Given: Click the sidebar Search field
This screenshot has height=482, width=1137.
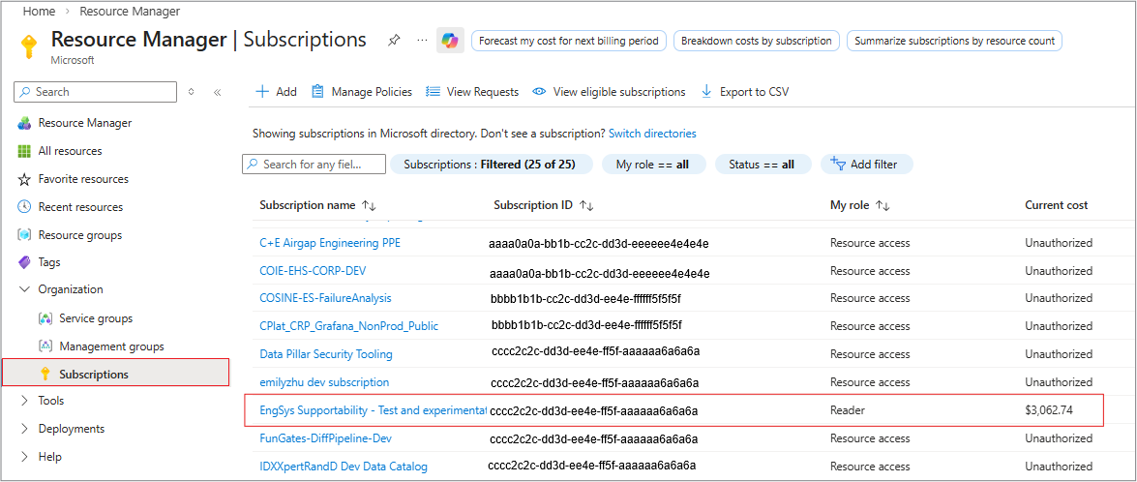Looking at the screenshot, I should pos(97,92).
